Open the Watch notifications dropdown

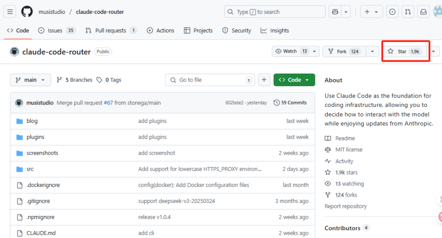pyautogui.click(x=295, y=52)
